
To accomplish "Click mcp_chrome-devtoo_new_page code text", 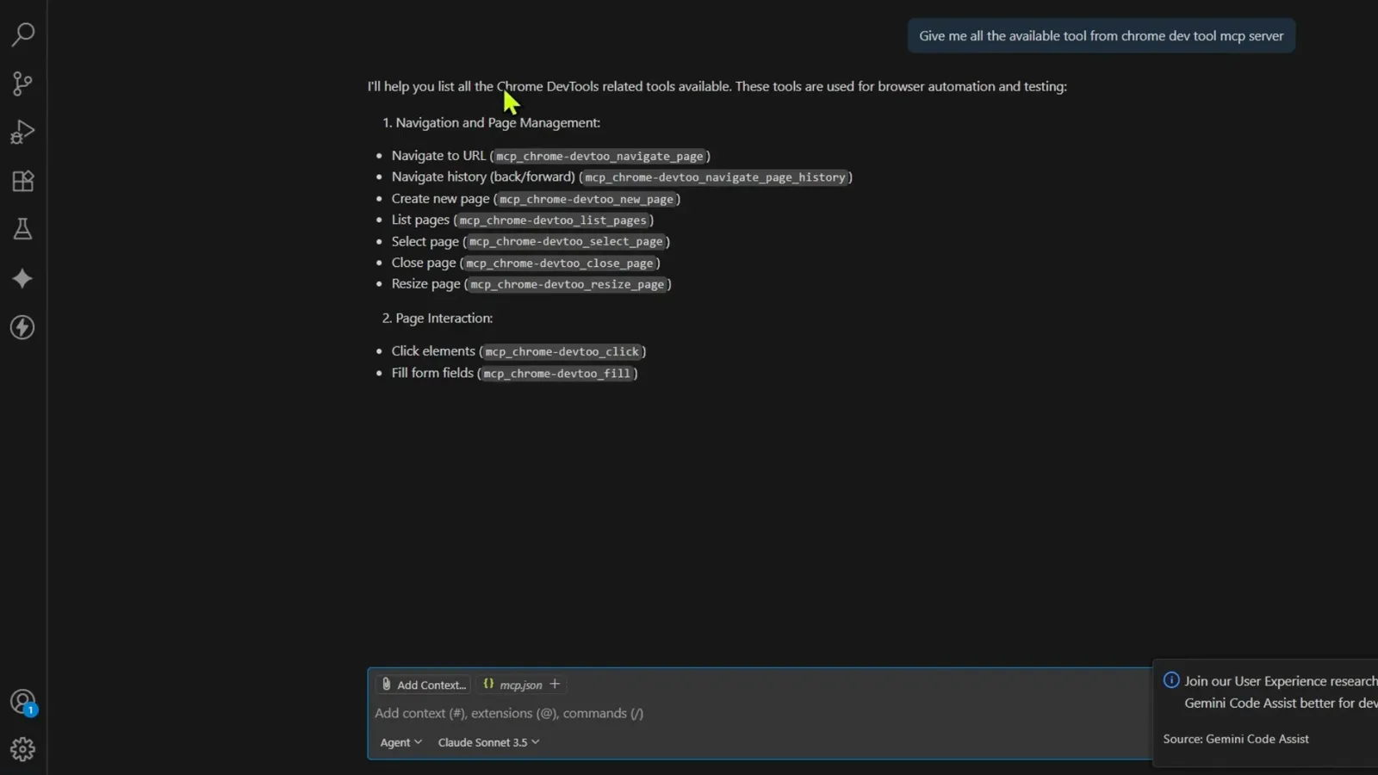I will click(587, 199).
